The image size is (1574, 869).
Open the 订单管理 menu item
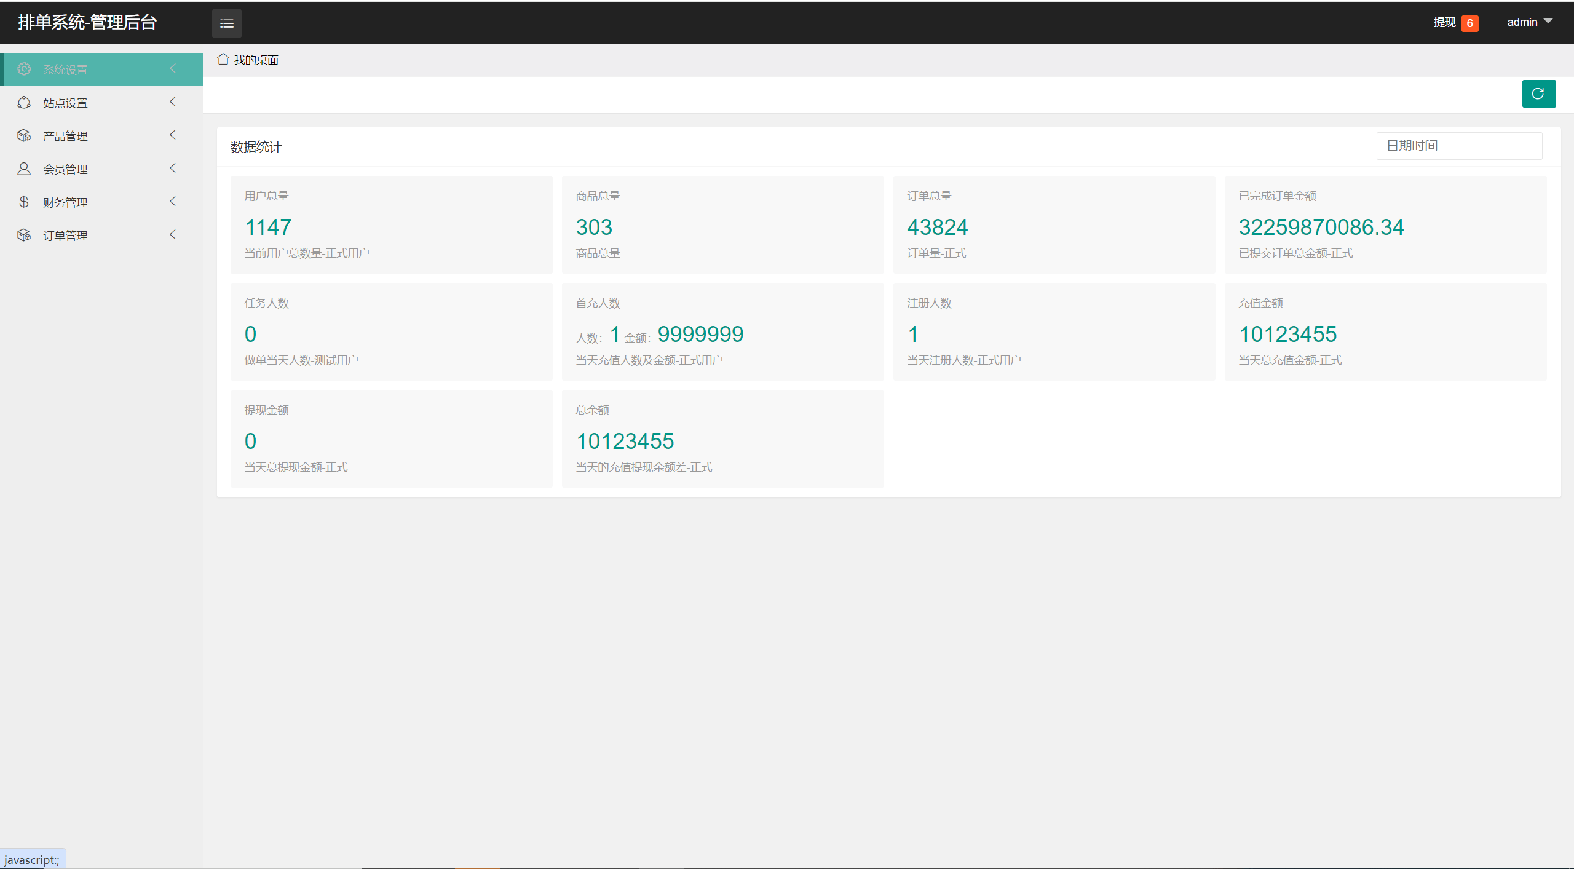[x=65, y=236]
